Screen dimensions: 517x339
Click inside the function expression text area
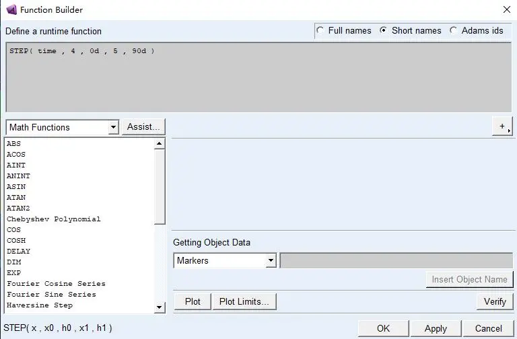[258, 77]
